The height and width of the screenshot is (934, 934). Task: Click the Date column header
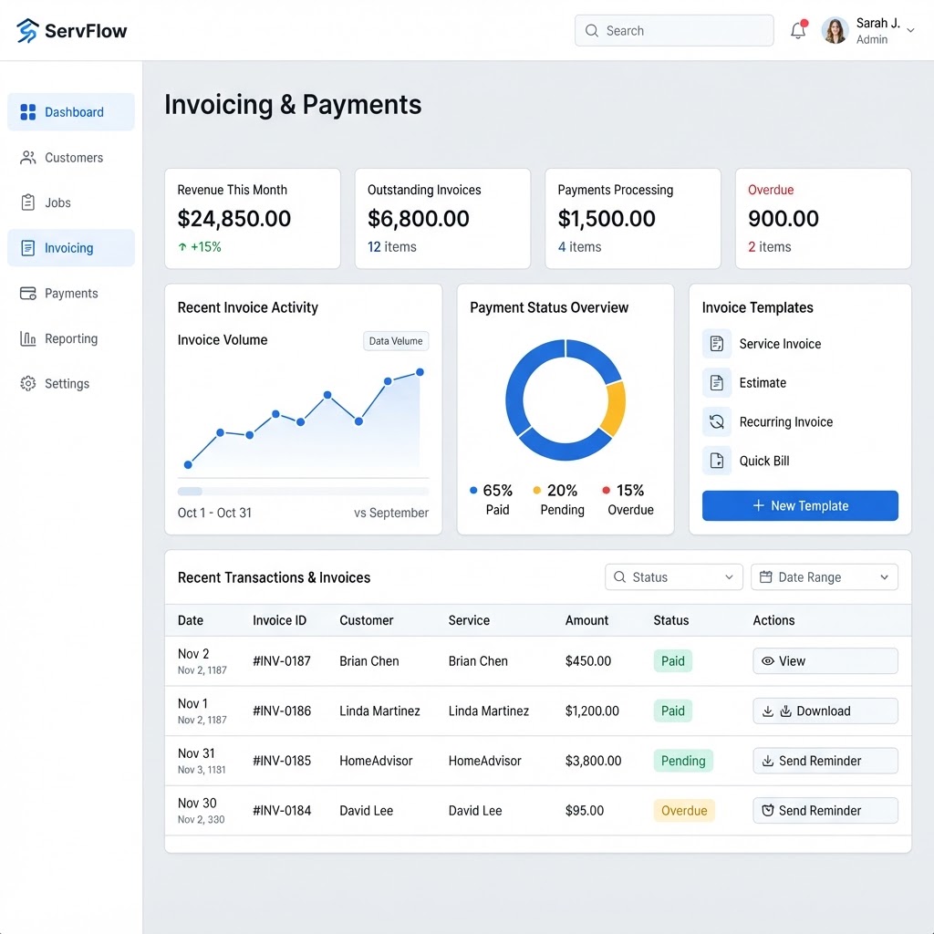[x=191, y=620]
